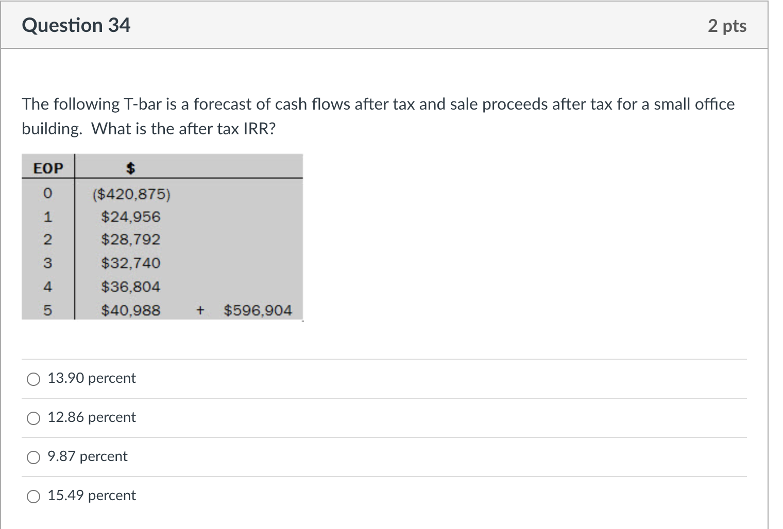Click the $40,988 year 5 cash flow
The image size is (783, 529).
[x=131, y=311]
